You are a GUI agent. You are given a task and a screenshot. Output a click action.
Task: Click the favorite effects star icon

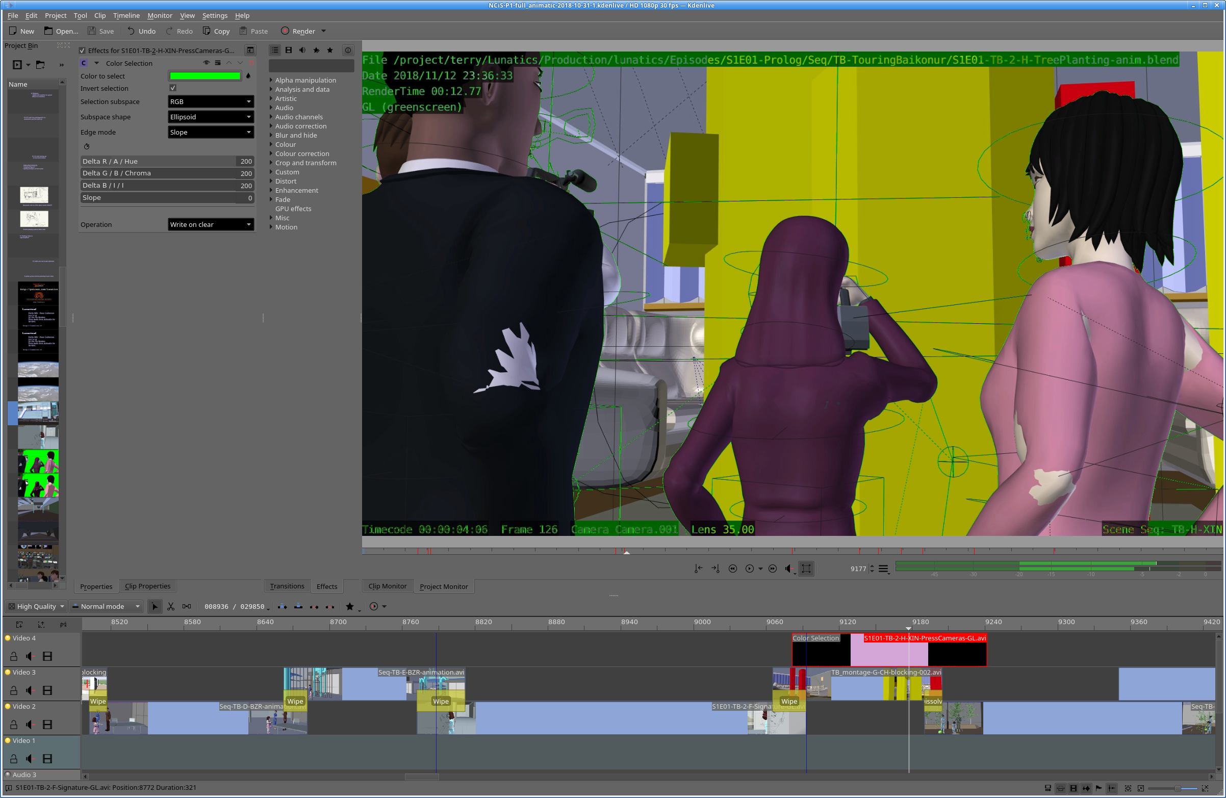click(x=329, y=50)
